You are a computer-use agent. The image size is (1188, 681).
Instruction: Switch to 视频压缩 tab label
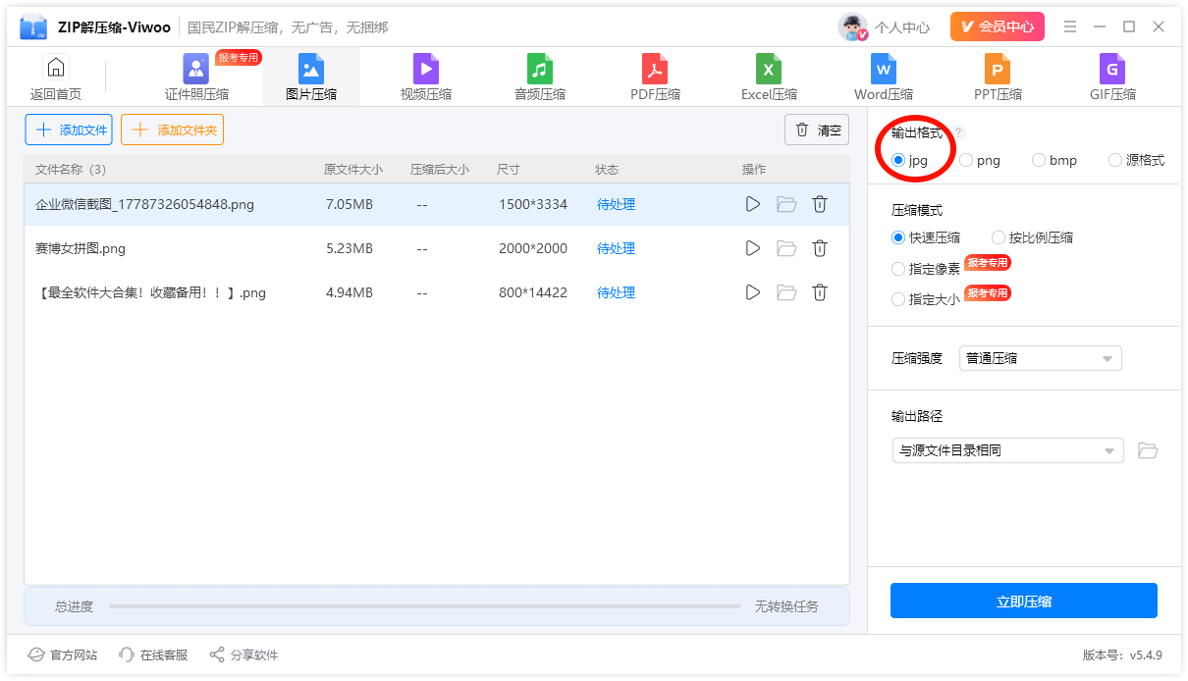426,94
